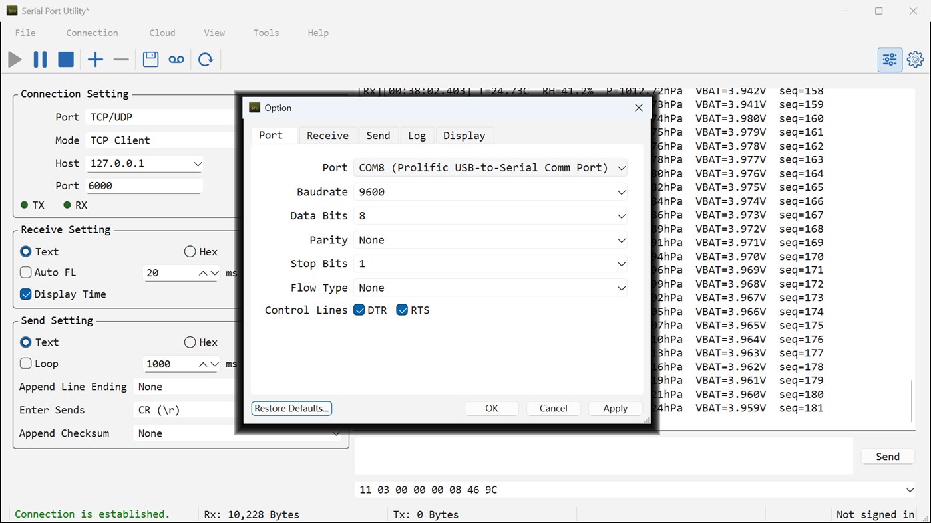The height and width of the screenshot is (523, 931).
Task: Decrease Loop interval with down arrow
Action: click(x=214, y=364)
